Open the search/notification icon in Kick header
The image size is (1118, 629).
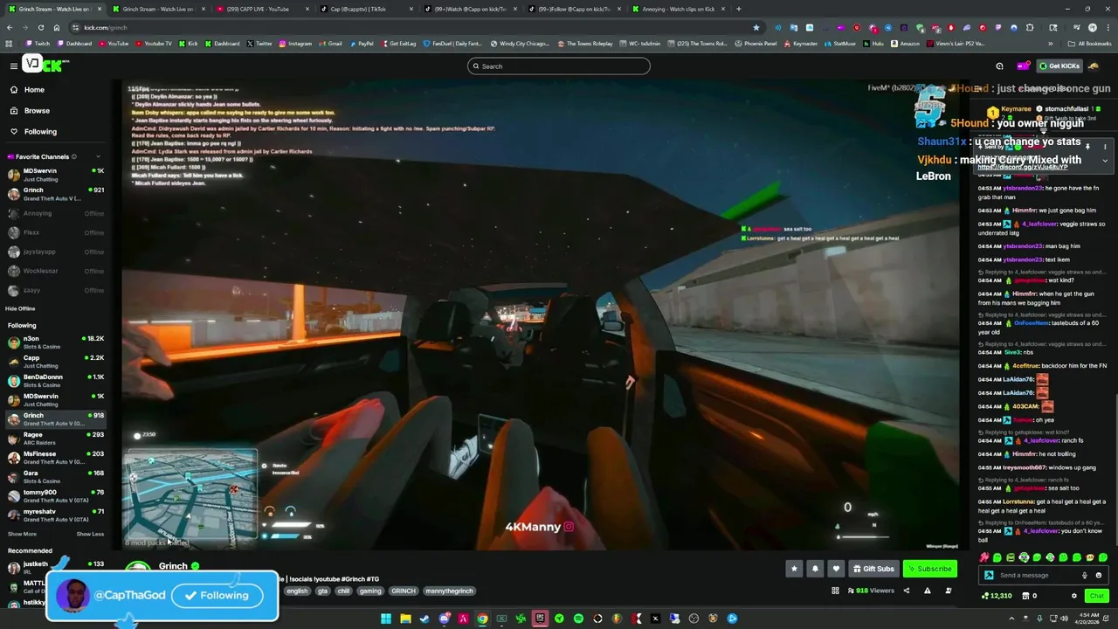[x=999, y=66]
